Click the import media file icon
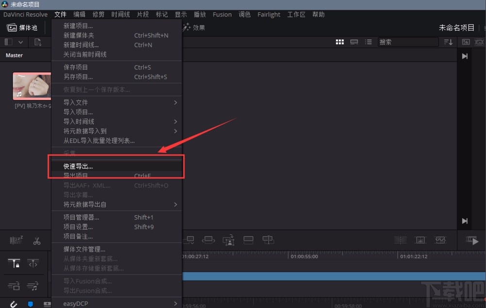 38,42
